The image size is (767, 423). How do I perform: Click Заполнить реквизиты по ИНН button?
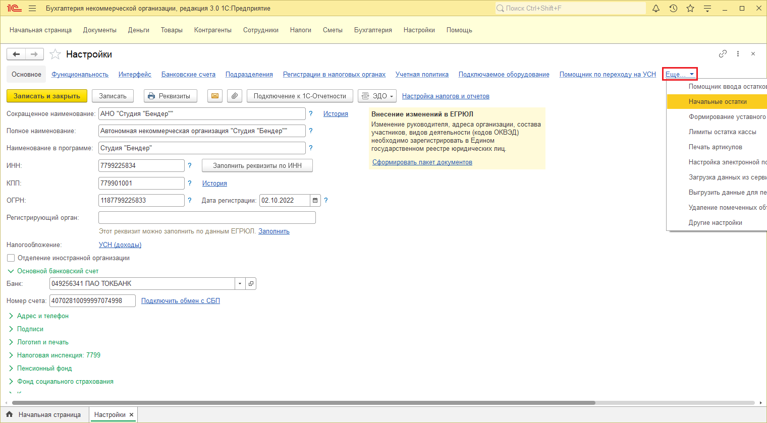257,165
